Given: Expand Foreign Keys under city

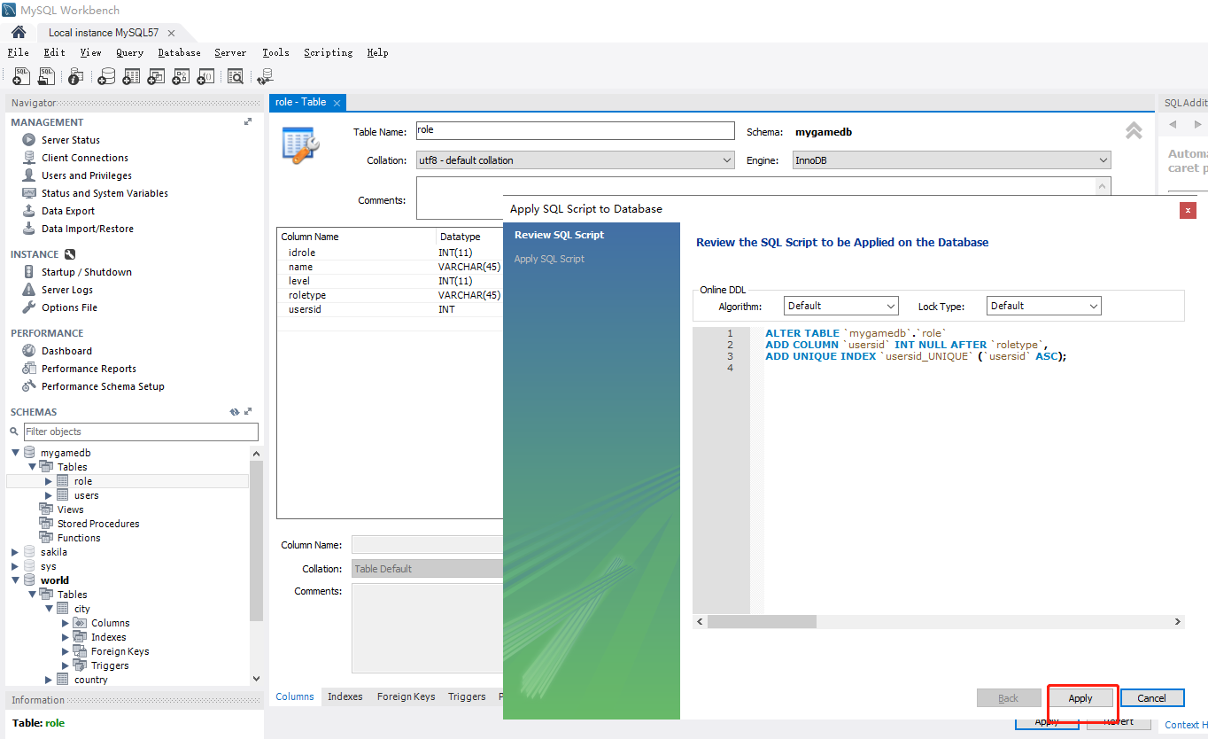Looking at the screenshot, I should 66,651.
